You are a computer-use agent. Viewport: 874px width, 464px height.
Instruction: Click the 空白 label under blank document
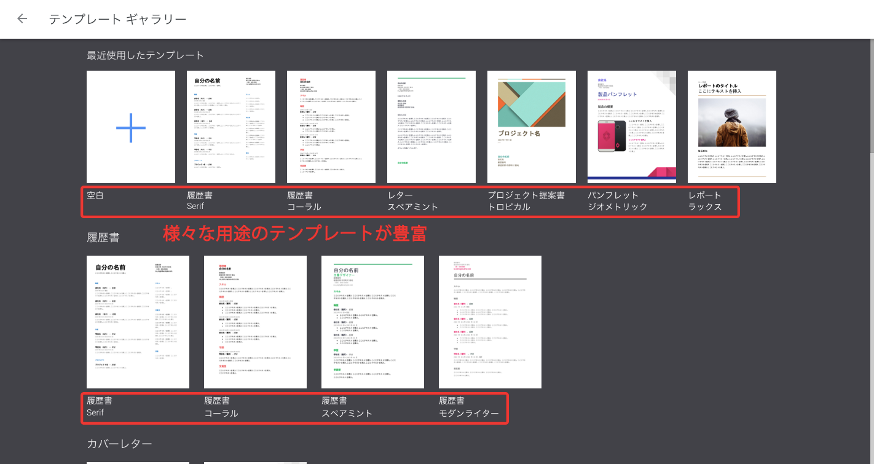click(x=95, y=195)
